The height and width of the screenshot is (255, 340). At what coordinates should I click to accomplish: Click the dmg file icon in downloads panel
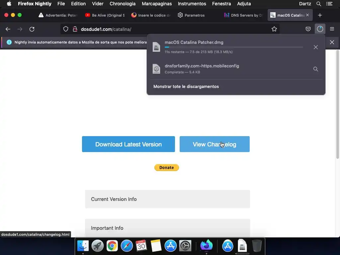click(x=156, y=47)
